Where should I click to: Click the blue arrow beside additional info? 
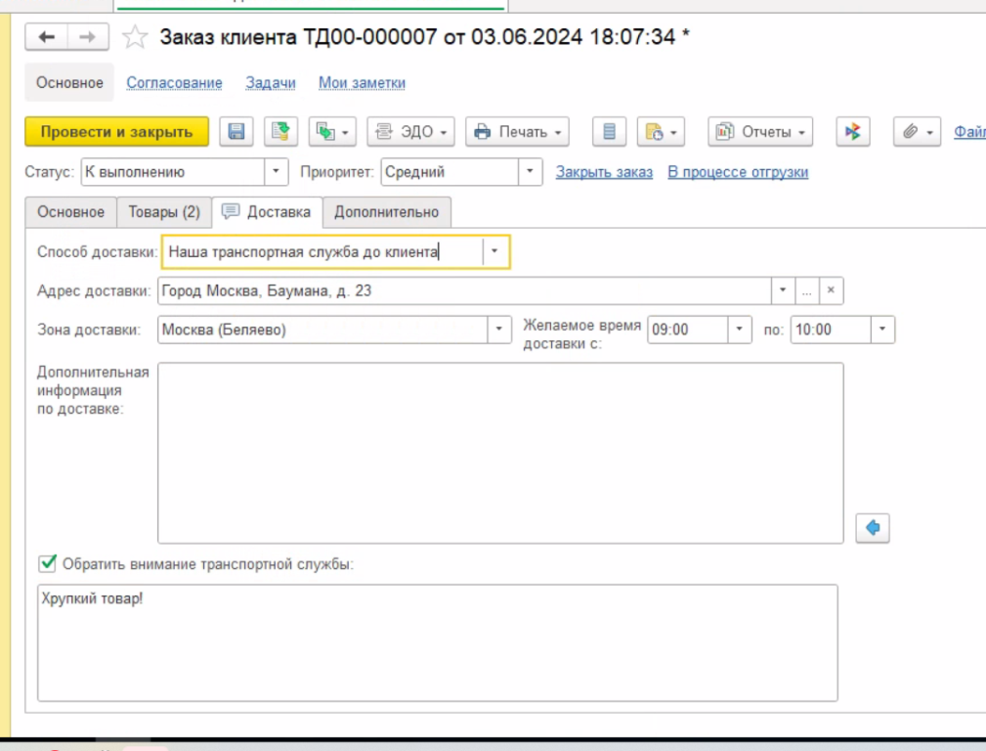[873, 528]
